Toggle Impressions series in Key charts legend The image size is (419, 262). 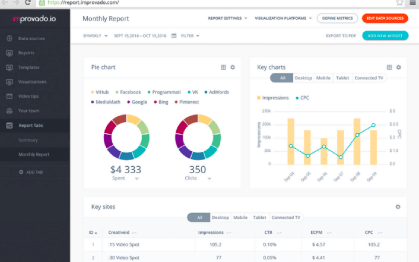273,98
